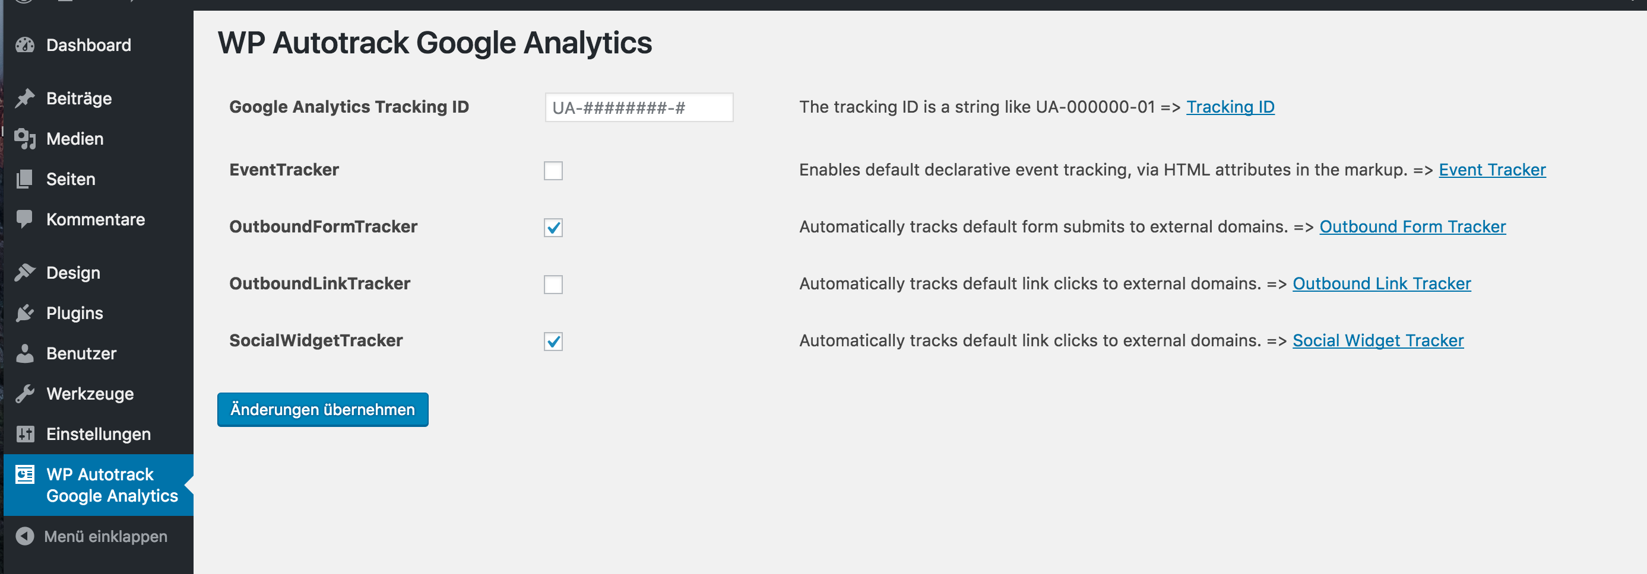Click the Seiten pages icon
1647x574 pixels.
tap(25, 178)
